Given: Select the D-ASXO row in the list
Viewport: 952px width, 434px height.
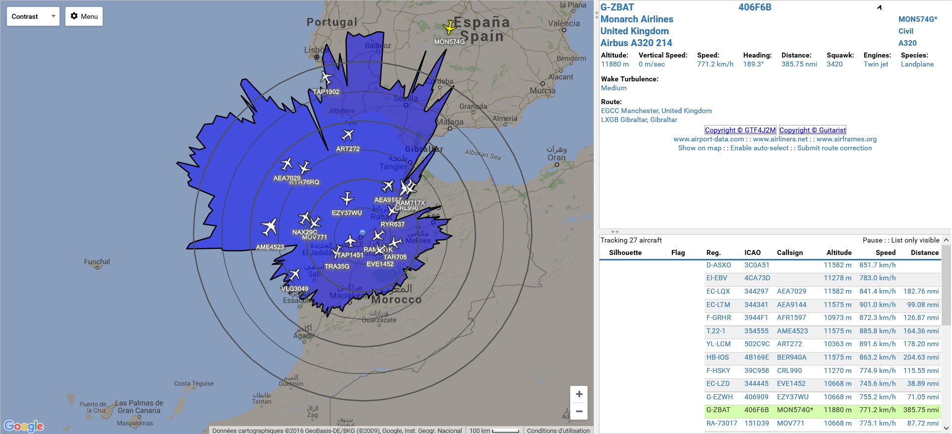Looking at the screenshot, I should (823, 265).
